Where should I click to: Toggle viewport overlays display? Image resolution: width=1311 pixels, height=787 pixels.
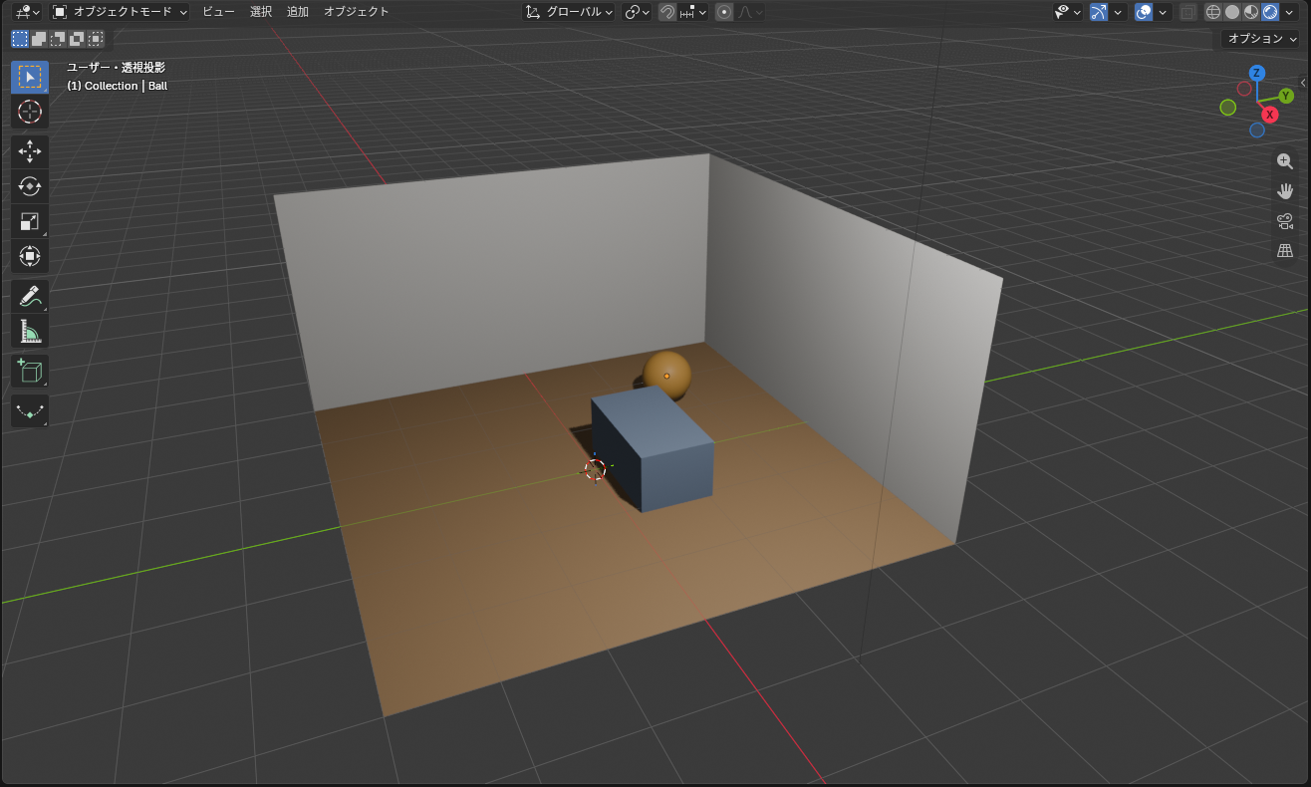click(1144, 12)
